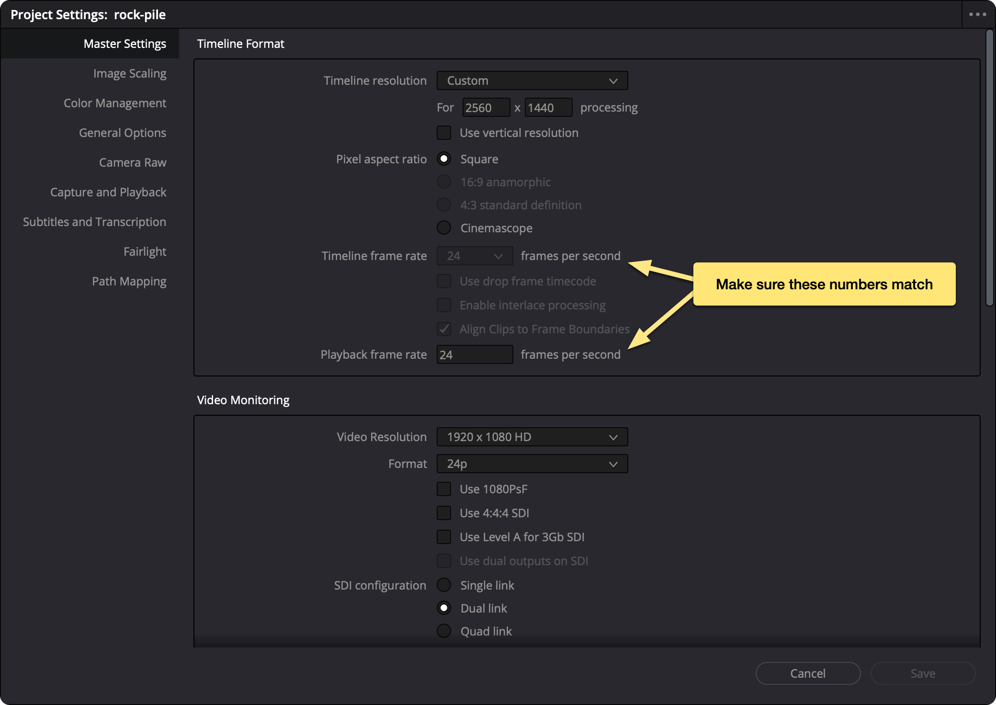Go to Color Management settings
Screen dimensions: 996x705
pos(90,103)
